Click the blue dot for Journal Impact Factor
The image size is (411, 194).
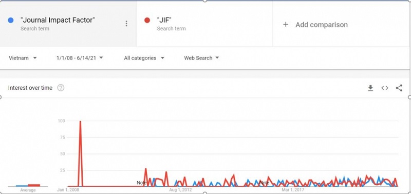[x=11, y=20]
